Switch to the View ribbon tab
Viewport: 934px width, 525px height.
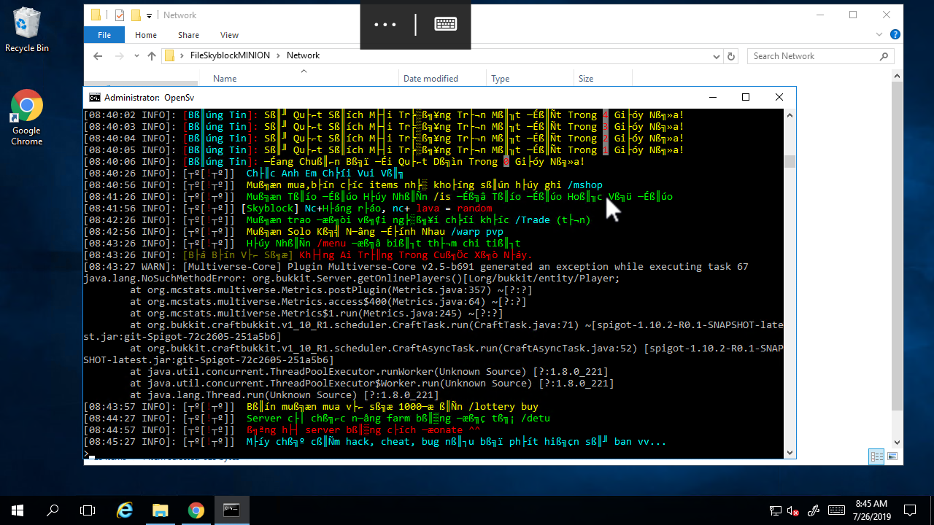pos(229,35)
